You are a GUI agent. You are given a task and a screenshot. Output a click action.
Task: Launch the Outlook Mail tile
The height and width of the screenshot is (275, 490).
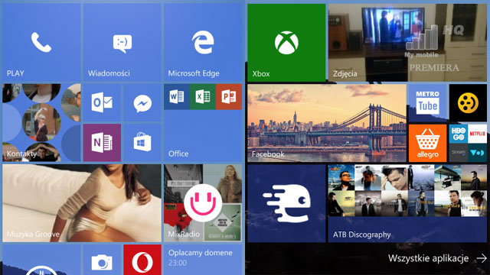coord(102,102)
